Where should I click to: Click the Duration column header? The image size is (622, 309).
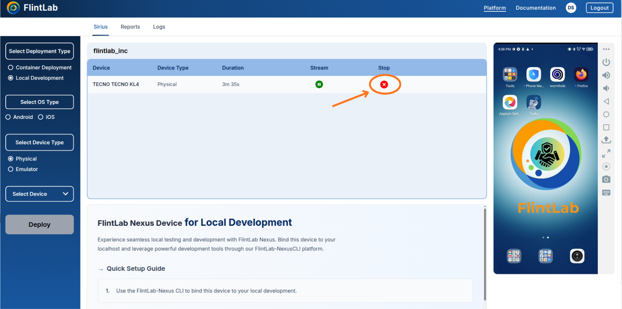(x=233, y=68)
